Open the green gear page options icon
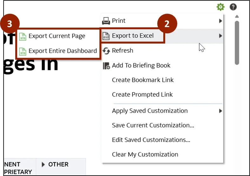The height and width of the screenshot is (176, 250). coord(220,7)
